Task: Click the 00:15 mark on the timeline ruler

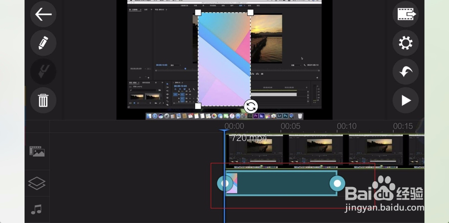Action: click(x=403, y=126)
